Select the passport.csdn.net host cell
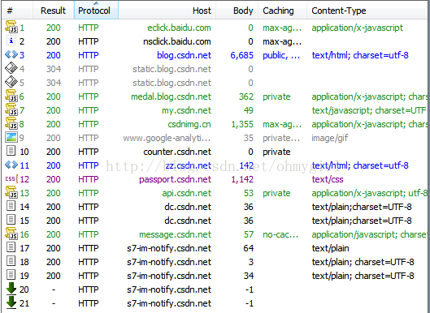430x313 pixels. click(176, 179)
